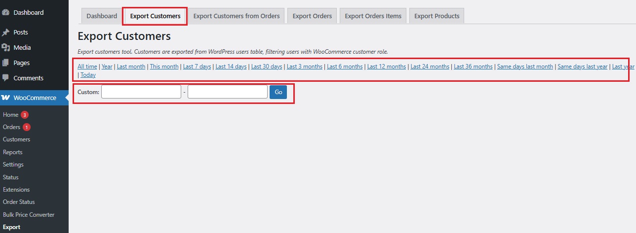Choose the Last 14 days link
Viewport: 636px width, 233px height.
(231, 67)
